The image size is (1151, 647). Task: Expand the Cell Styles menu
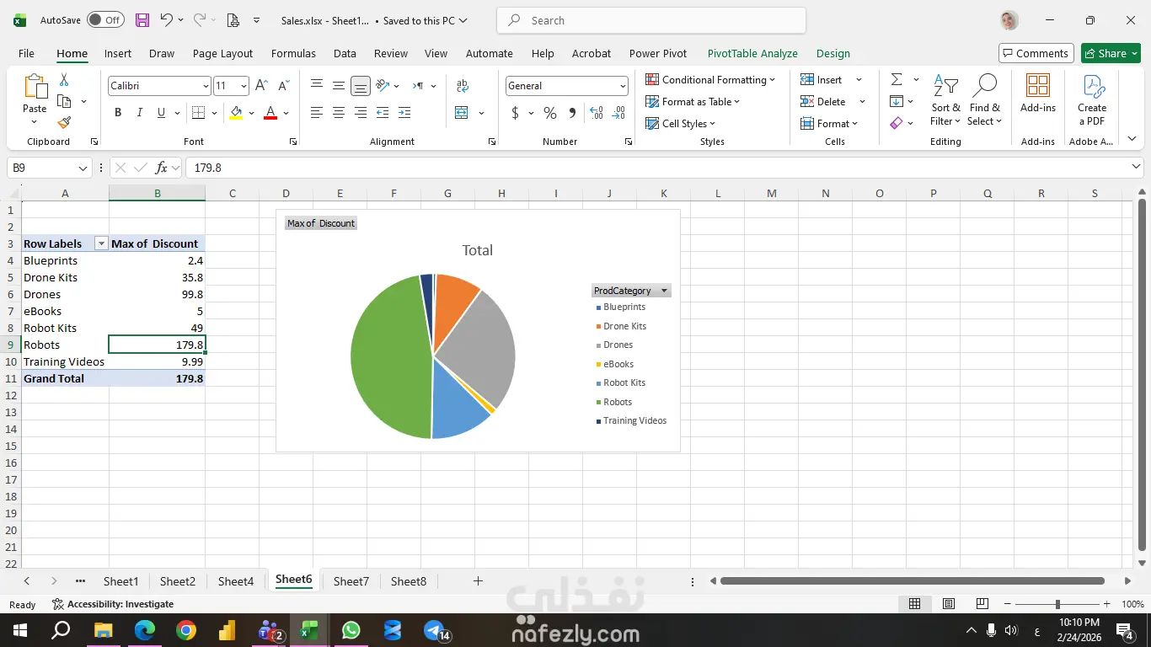tap(680, 123)
